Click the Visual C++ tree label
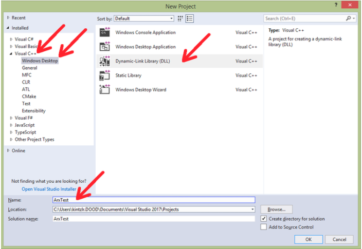The image size is (362, 249). (25, 53)
